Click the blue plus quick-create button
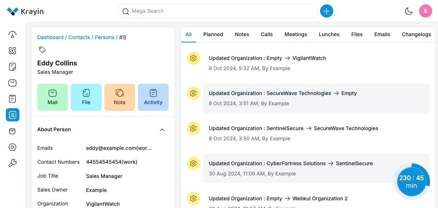This screenshot has width=438, height=208. pyautogui.click(x=326, y=11)
